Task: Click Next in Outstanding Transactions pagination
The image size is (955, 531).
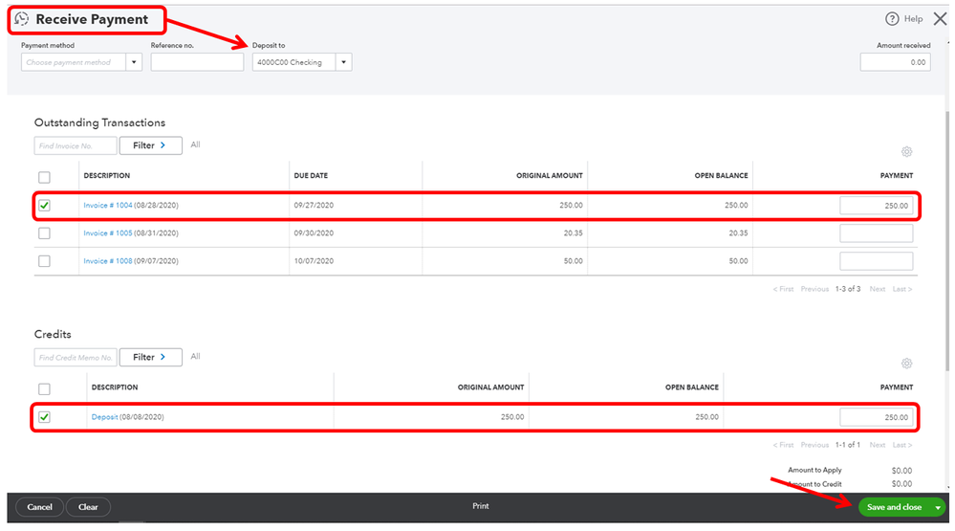Action: tap(877, 289)
